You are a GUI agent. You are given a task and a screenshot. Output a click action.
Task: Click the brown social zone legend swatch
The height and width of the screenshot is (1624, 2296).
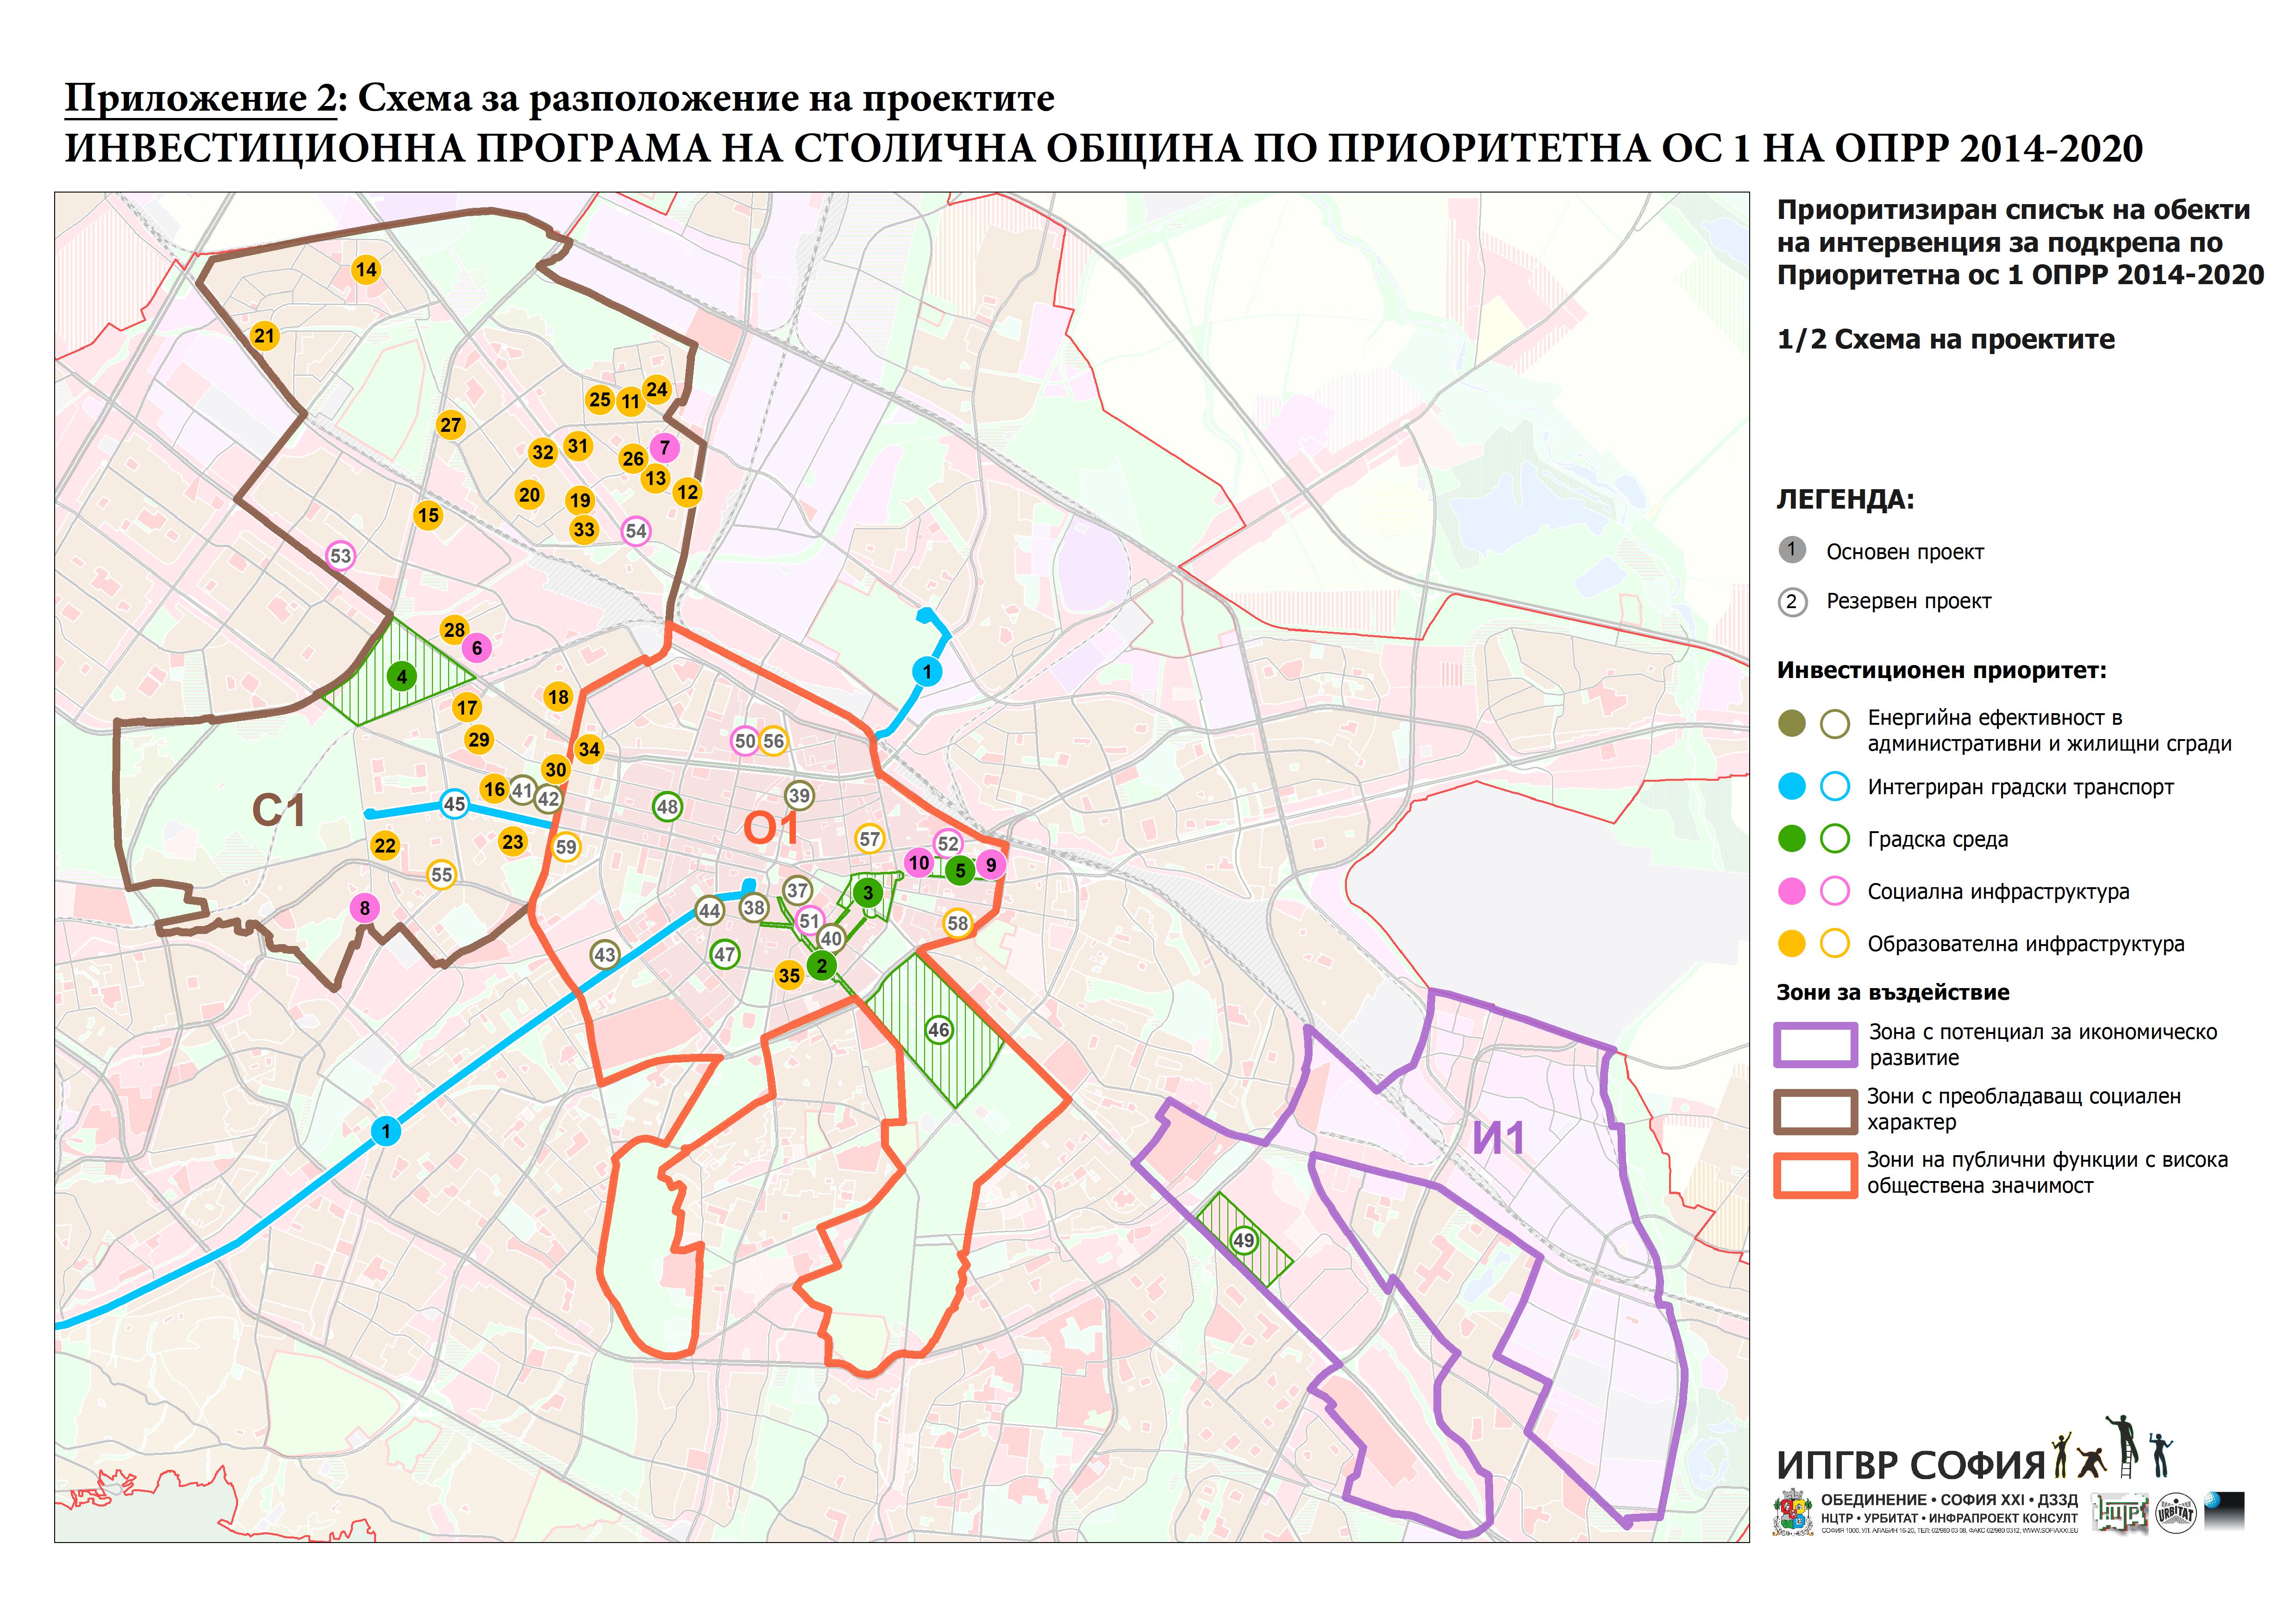pyautogui.click(x=1815, y=1111)
